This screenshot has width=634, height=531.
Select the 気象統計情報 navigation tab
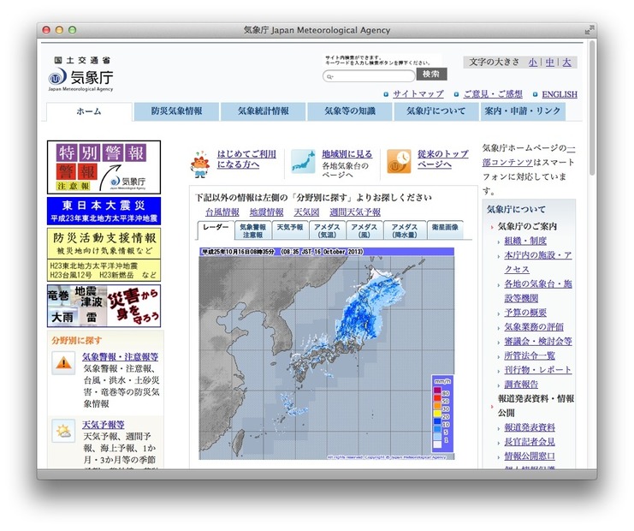click(x=264, y=111)
